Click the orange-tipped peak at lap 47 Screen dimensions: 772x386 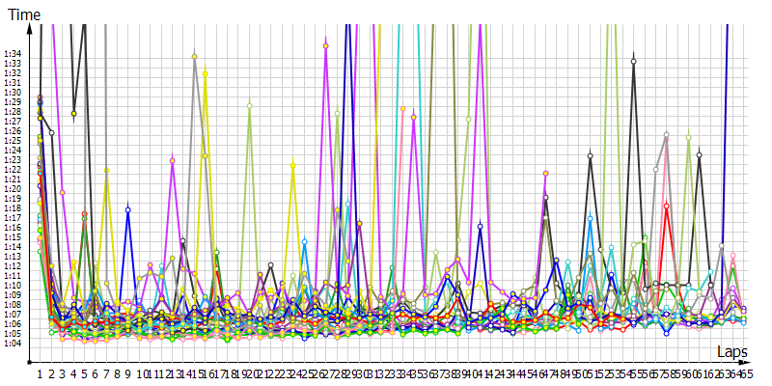pos(545,174)
